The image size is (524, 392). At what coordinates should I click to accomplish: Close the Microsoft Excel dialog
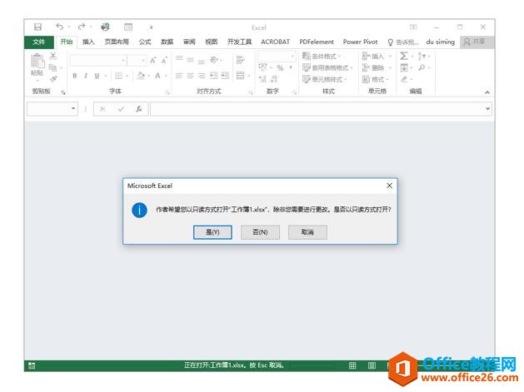coord(389,186)
